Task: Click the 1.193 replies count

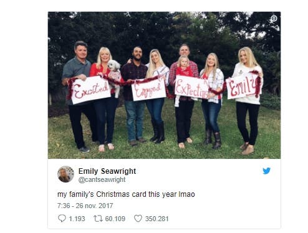Action: click(x=77, y=219)
